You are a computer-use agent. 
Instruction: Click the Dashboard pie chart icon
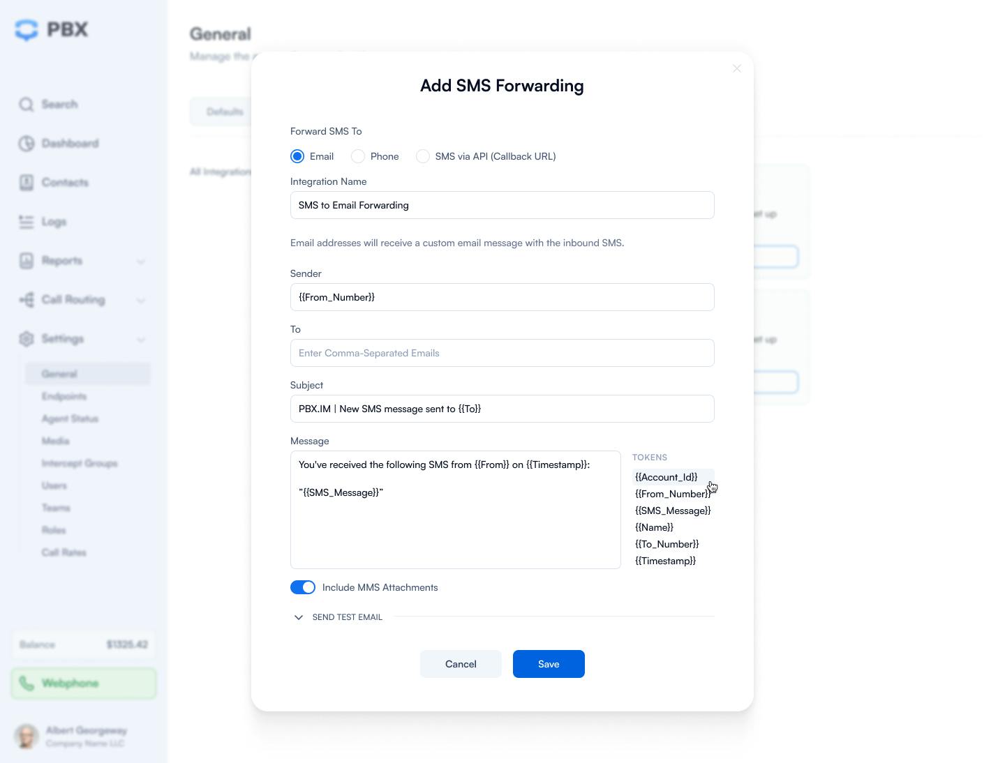tap(27, 144)
